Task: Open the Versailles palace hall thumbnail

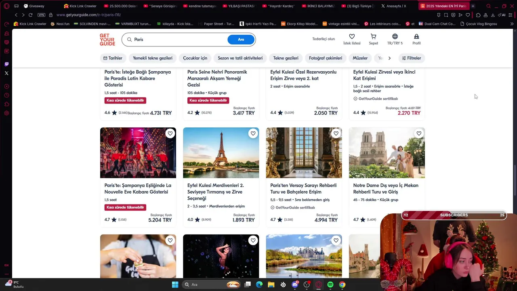Action: [304, 153]
